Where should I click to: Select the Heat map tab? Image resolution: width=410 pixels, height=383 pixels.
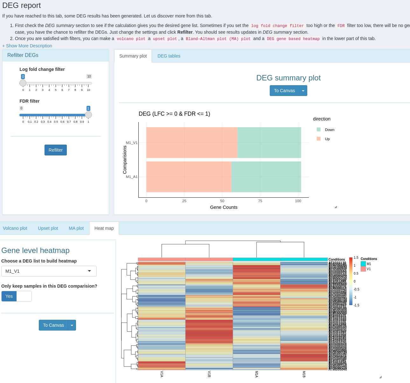pos(104,228)
